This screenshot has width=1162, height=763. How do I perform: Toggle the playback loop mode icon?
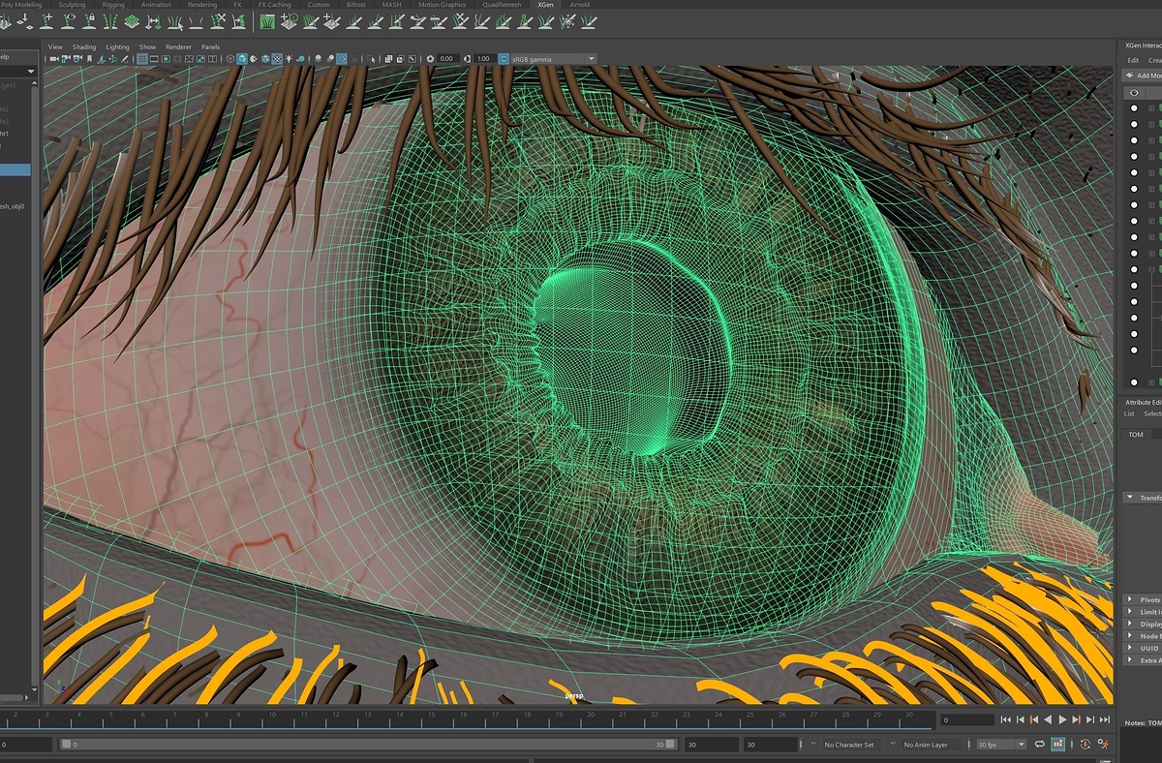tap(1040, 745)
